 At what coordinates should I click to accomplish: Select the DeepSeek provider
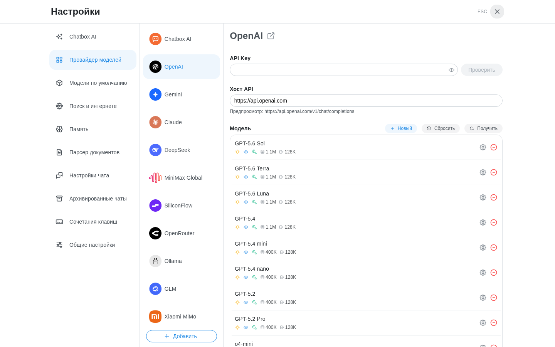182,150
